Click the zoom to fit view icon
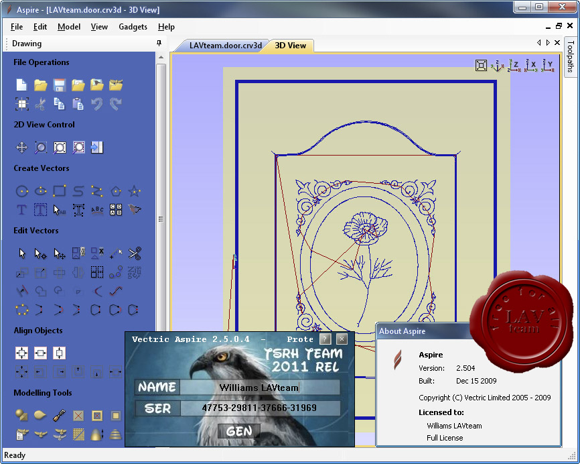 click(481, 66)
